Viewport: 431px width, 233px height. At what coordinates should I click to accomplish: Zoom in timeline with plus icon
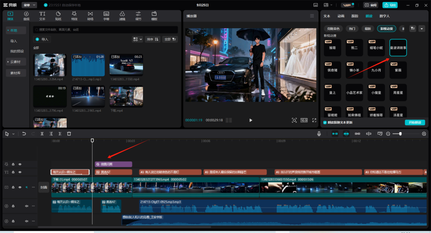tap(424, 134)
